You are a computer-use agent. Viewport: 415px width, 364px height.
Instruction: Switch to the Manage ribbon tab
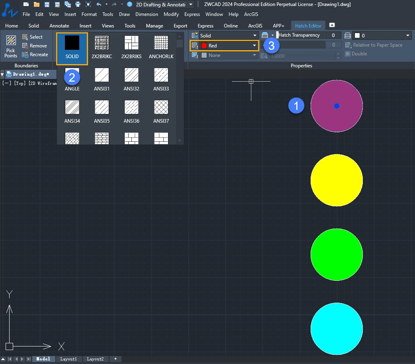tap(155, 25)
